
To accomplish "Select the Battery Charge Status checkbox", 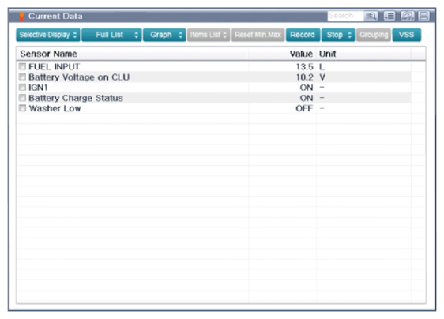I will (22, 98).
